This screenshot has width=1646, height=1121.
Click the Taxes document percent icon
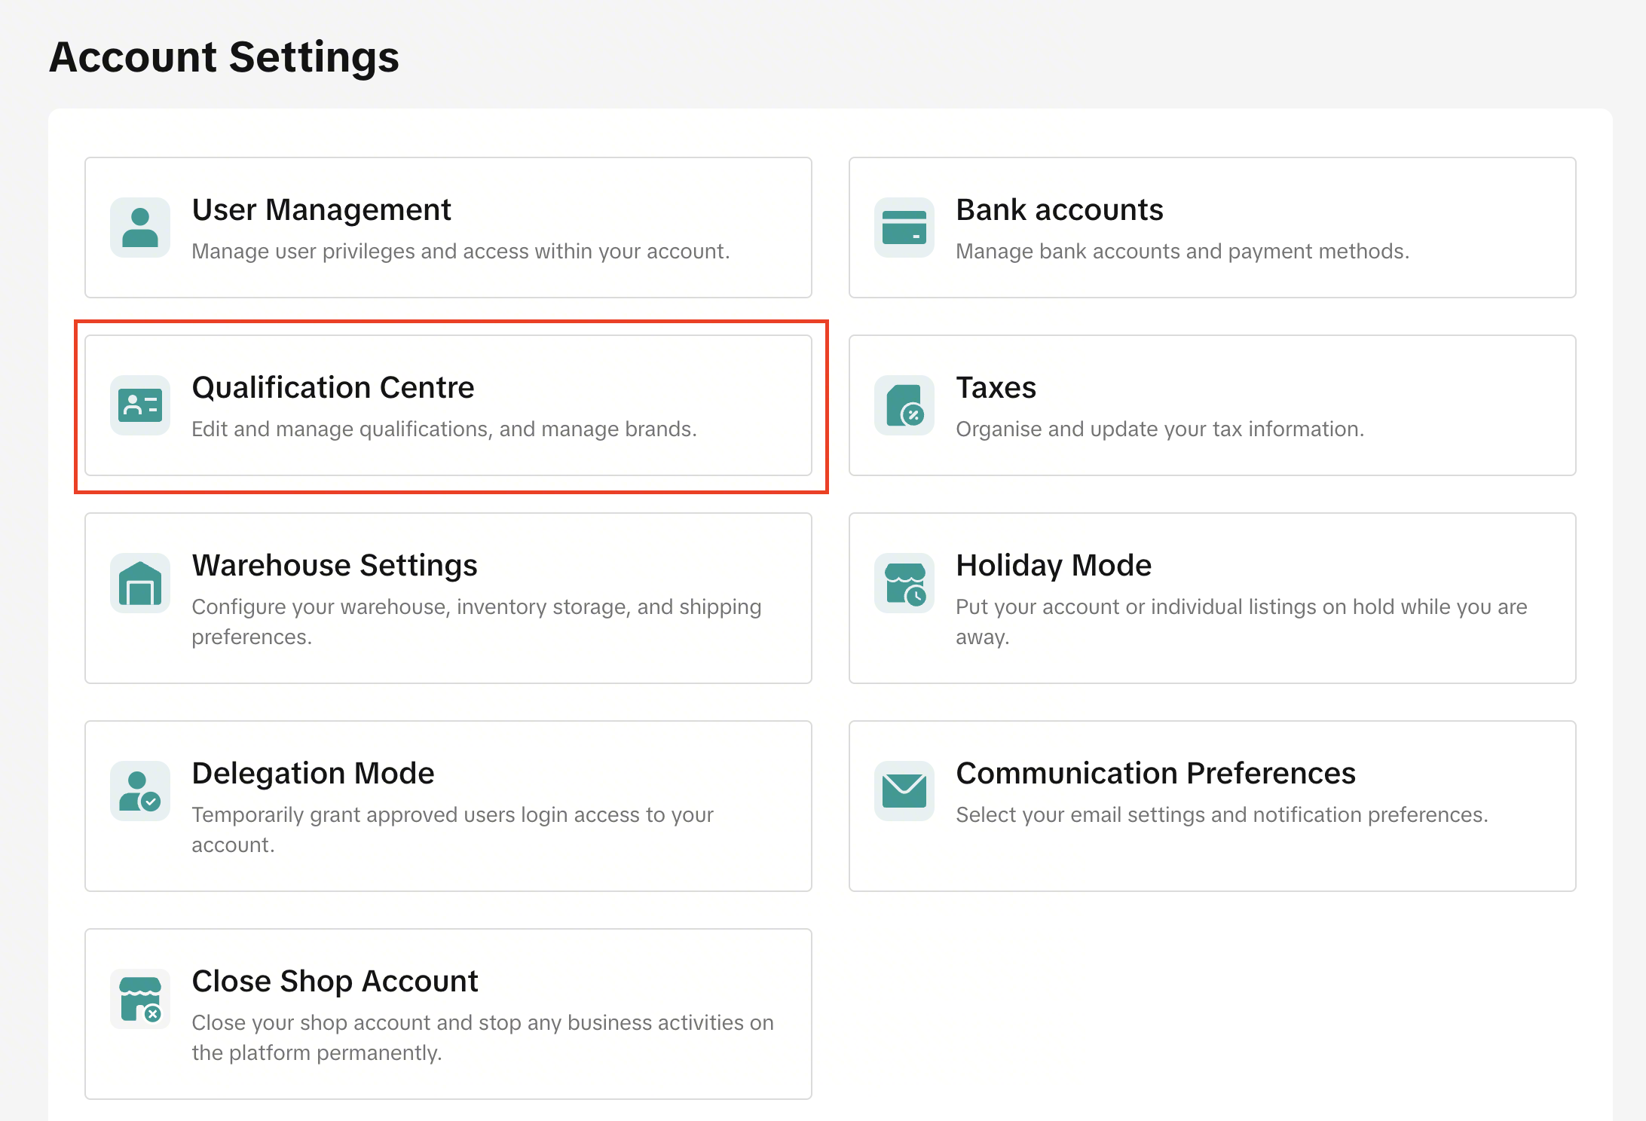[904, 405]
